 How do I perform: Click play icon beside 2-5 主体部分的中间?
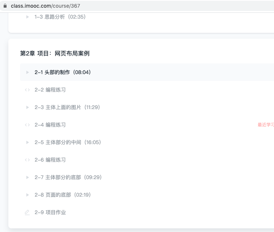click(x=27, y=142)
